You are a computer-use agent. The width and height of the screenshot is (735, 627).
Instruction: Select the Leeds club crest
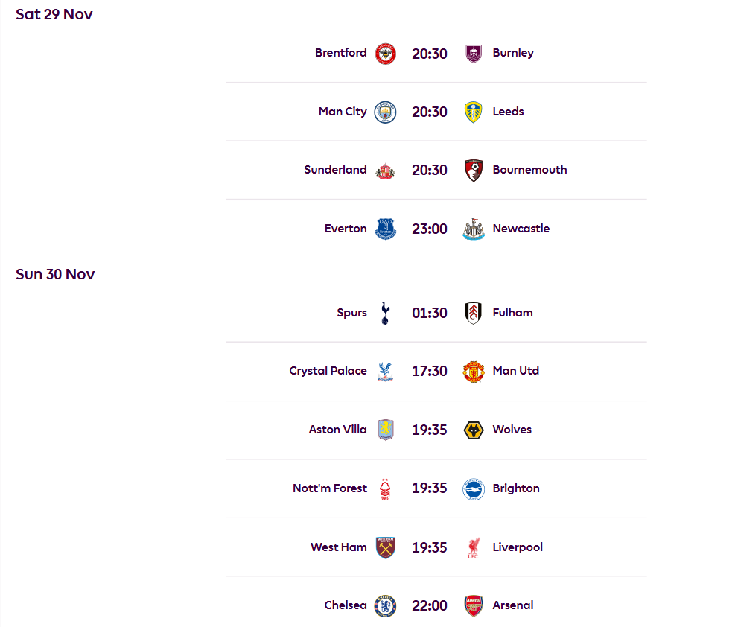coord(473,112)
